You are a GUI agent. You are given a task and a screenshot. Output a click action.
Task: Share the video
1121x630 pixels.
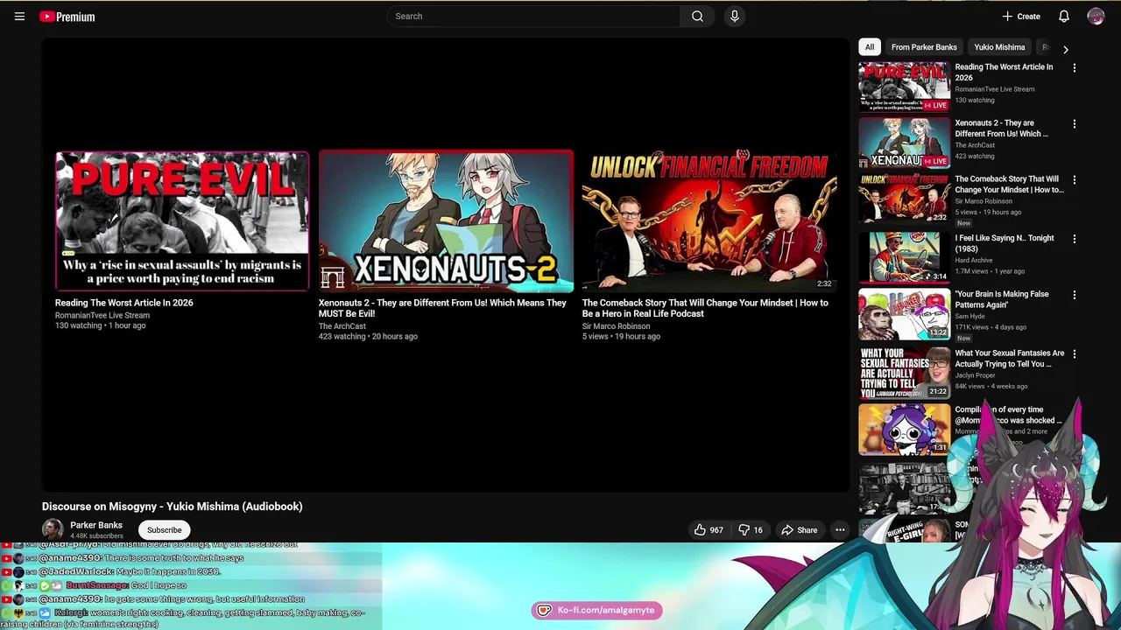pos(800,529)
